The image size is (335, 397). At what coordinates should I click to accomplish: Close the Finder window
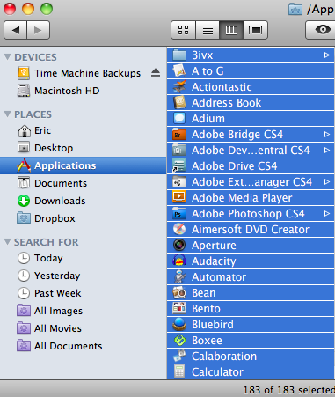coord(10,9)
